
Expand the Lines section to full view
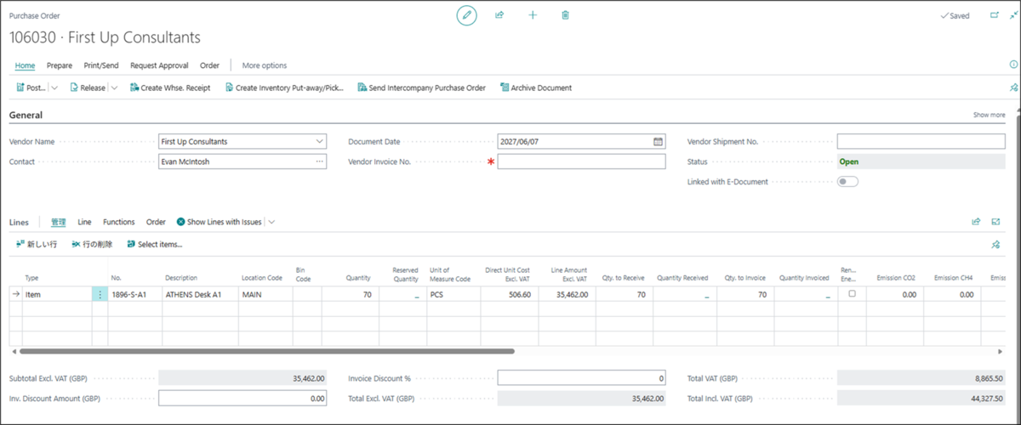[995, 222]
